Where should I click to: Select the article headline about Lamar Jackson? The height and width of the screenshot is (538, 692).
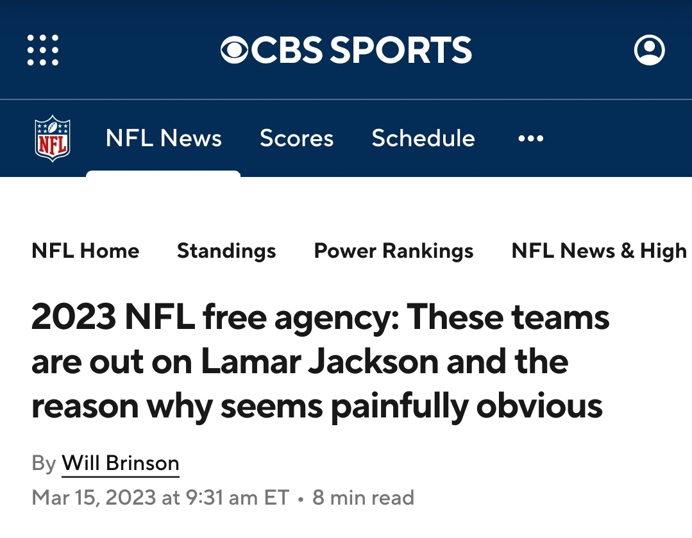click(321, 361)
